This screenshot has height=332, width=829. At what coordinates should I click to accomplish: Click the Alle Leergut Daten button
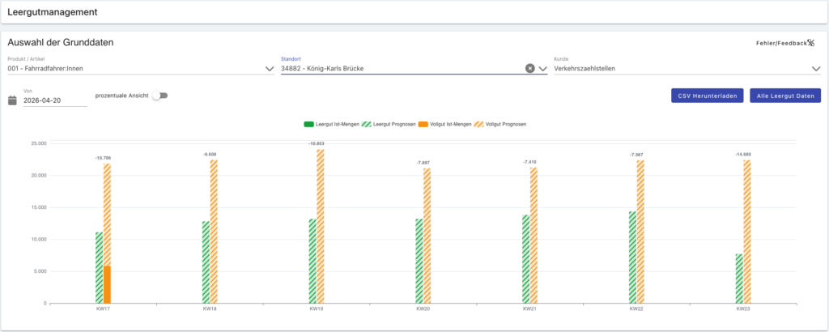[785, 96]
